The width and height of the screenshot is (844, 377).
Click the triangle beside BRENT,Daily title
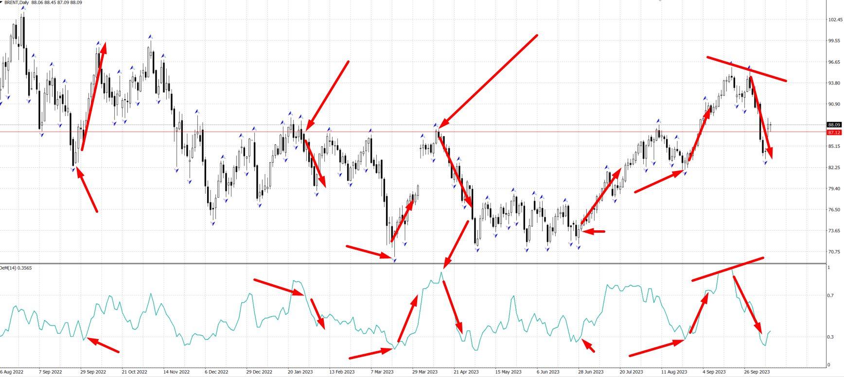coord(2,2)
